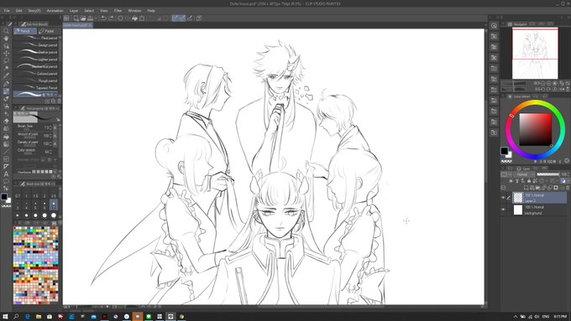
Task: Select the Fill bucket tool
Action: (6, 137)
